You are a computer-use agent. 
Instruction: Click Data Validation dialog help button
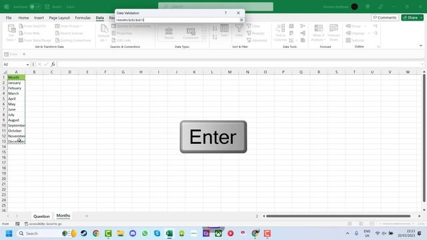tap(226, 13)
